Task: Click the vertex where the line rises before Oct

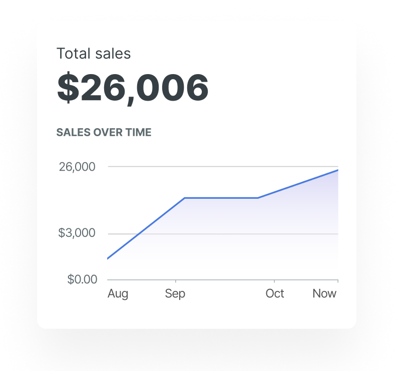Action: point(258,198)
